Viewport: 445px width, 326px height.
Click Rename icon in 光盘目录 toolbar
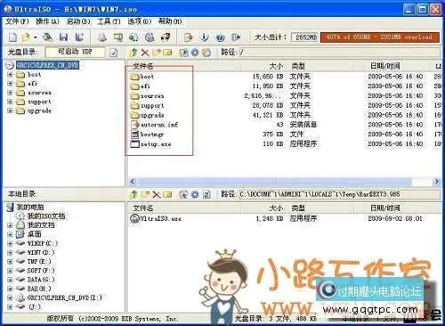[x=167, y=53]
